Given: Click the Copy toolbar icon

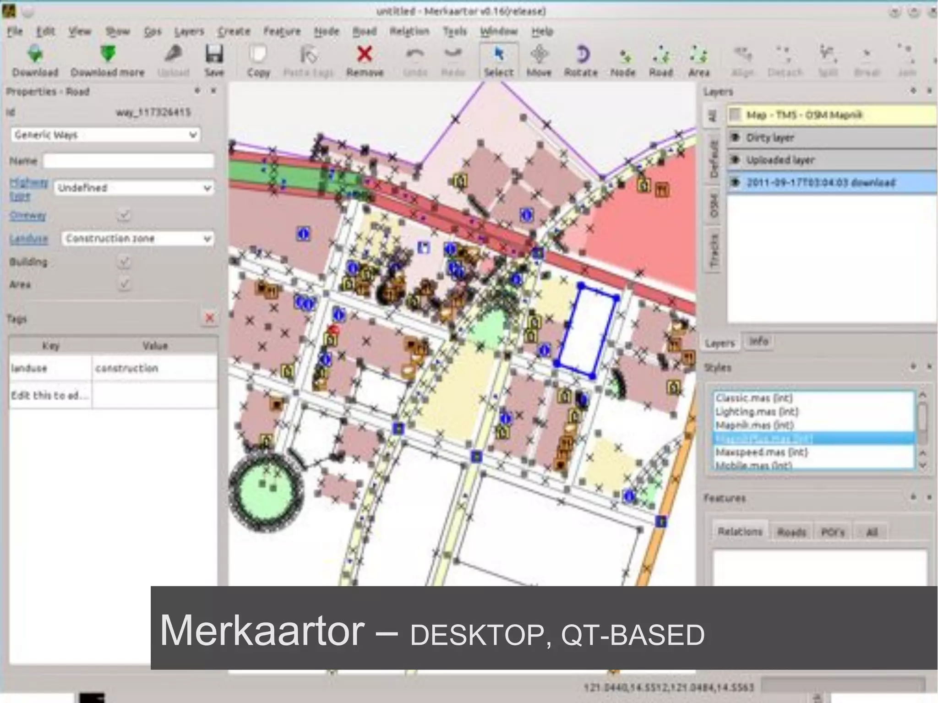Looking at the screenshot, I should pyautogui.click(x=258, y=61).
